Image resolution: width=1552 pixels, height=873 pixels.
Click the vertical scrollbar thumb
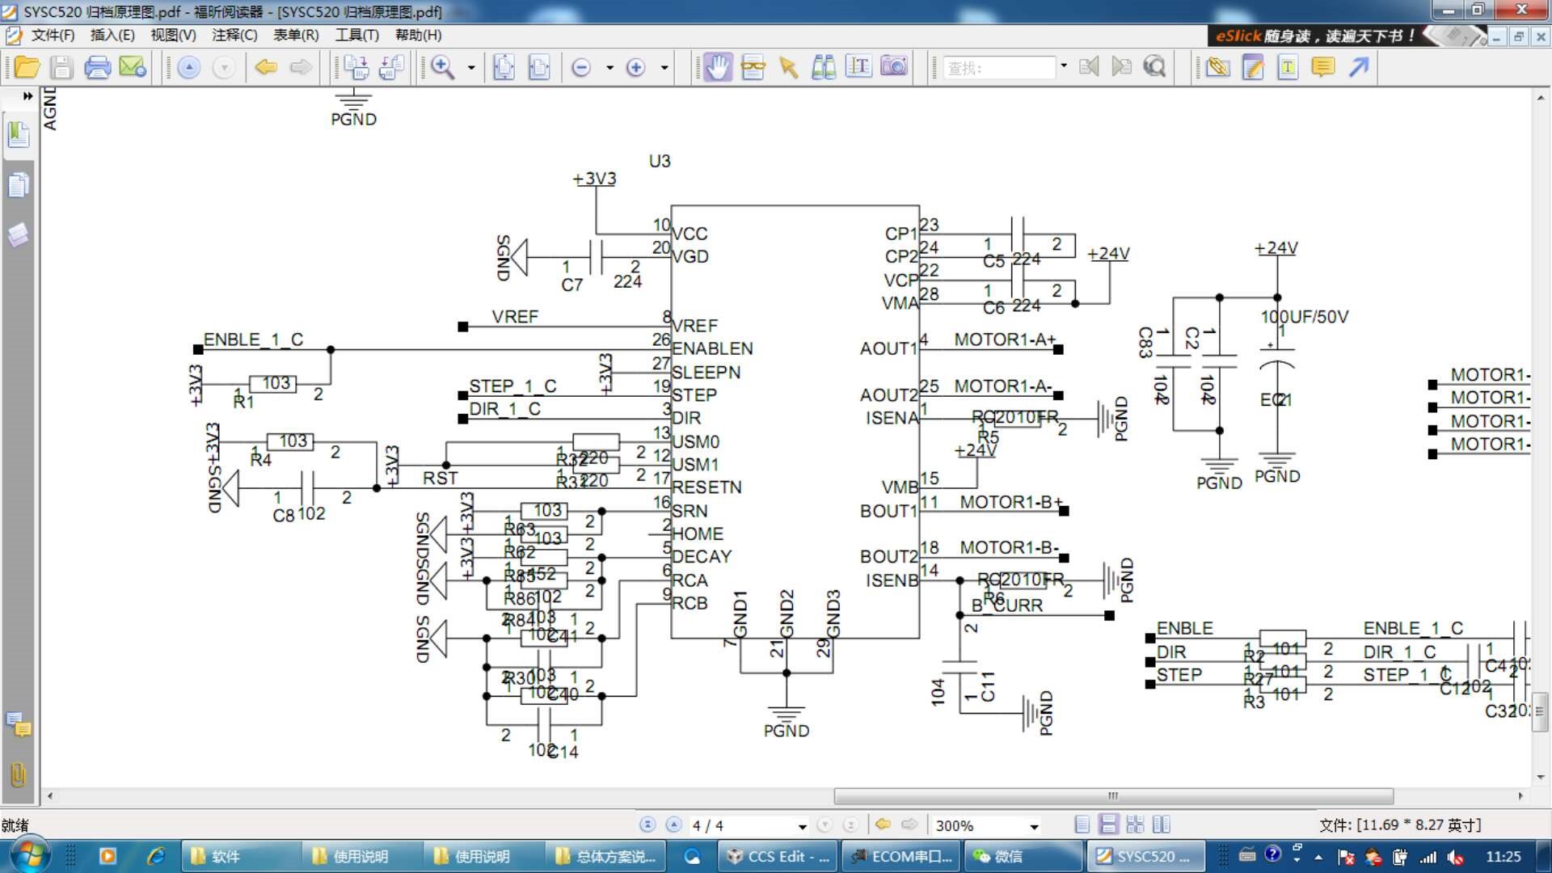[x=1540, y=711]
